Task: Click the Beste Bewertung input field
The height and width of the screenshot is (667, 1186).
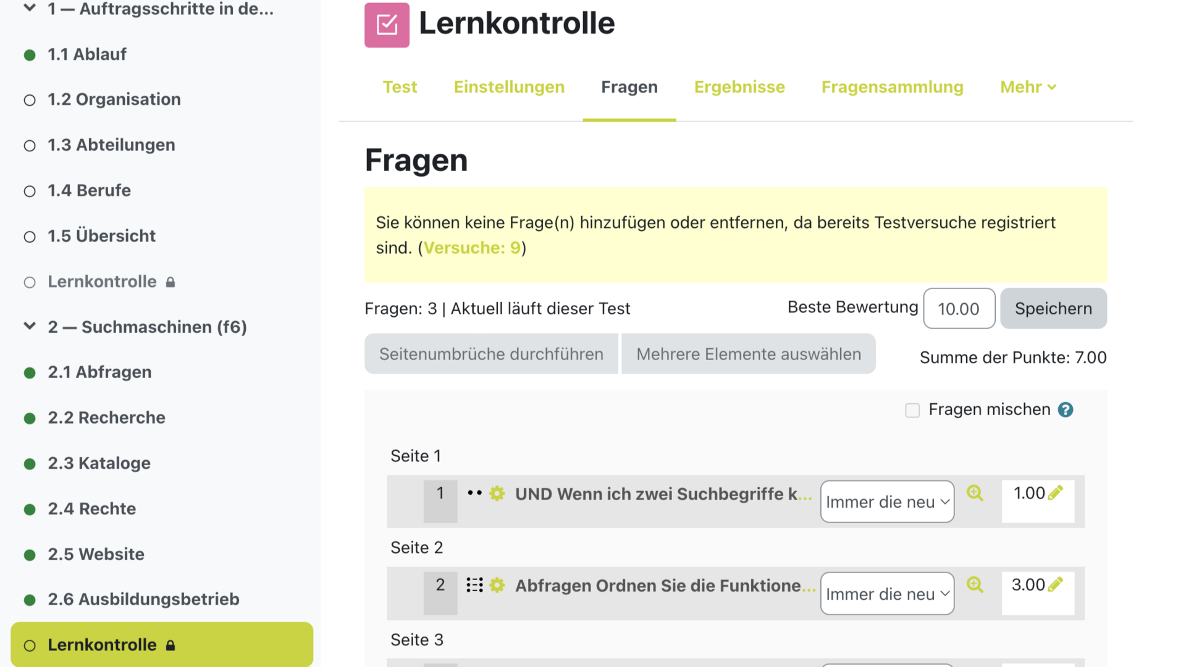Action: pos(959,308)
